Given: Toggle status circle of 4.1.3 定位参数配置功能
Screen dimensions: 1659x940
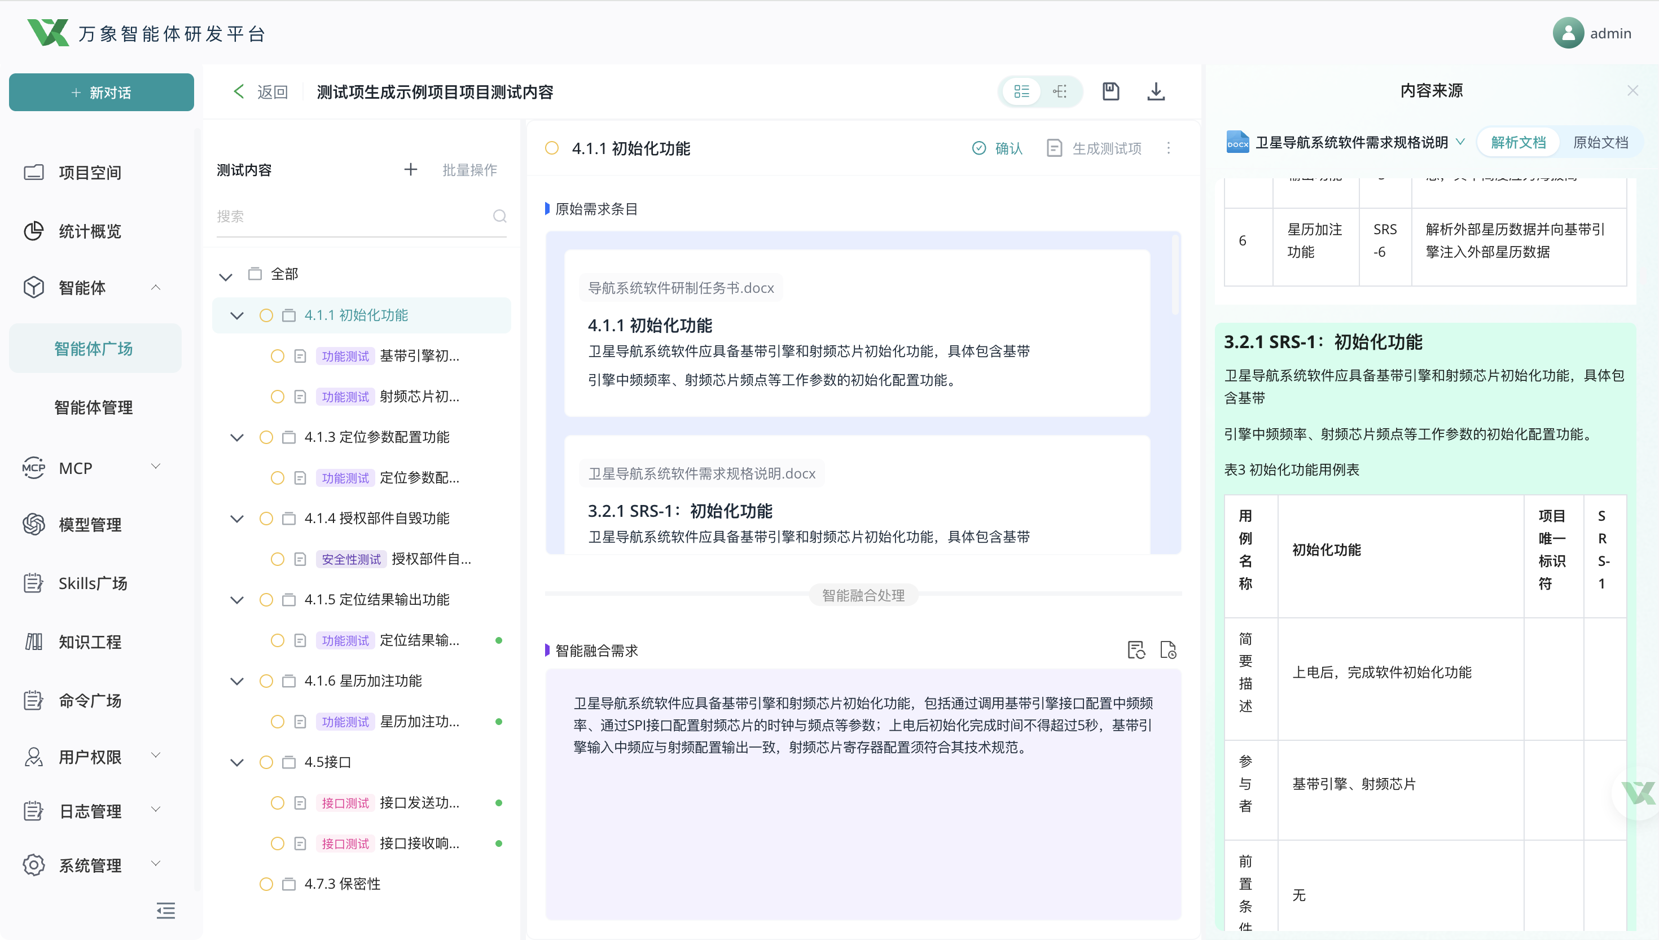Looking at the screenshot, I should (266, 437).
